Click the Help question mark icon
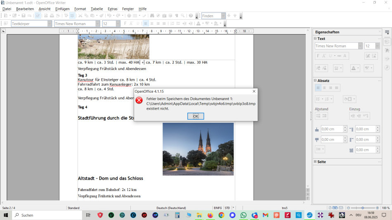392x220 pixels. click(191, 16)
